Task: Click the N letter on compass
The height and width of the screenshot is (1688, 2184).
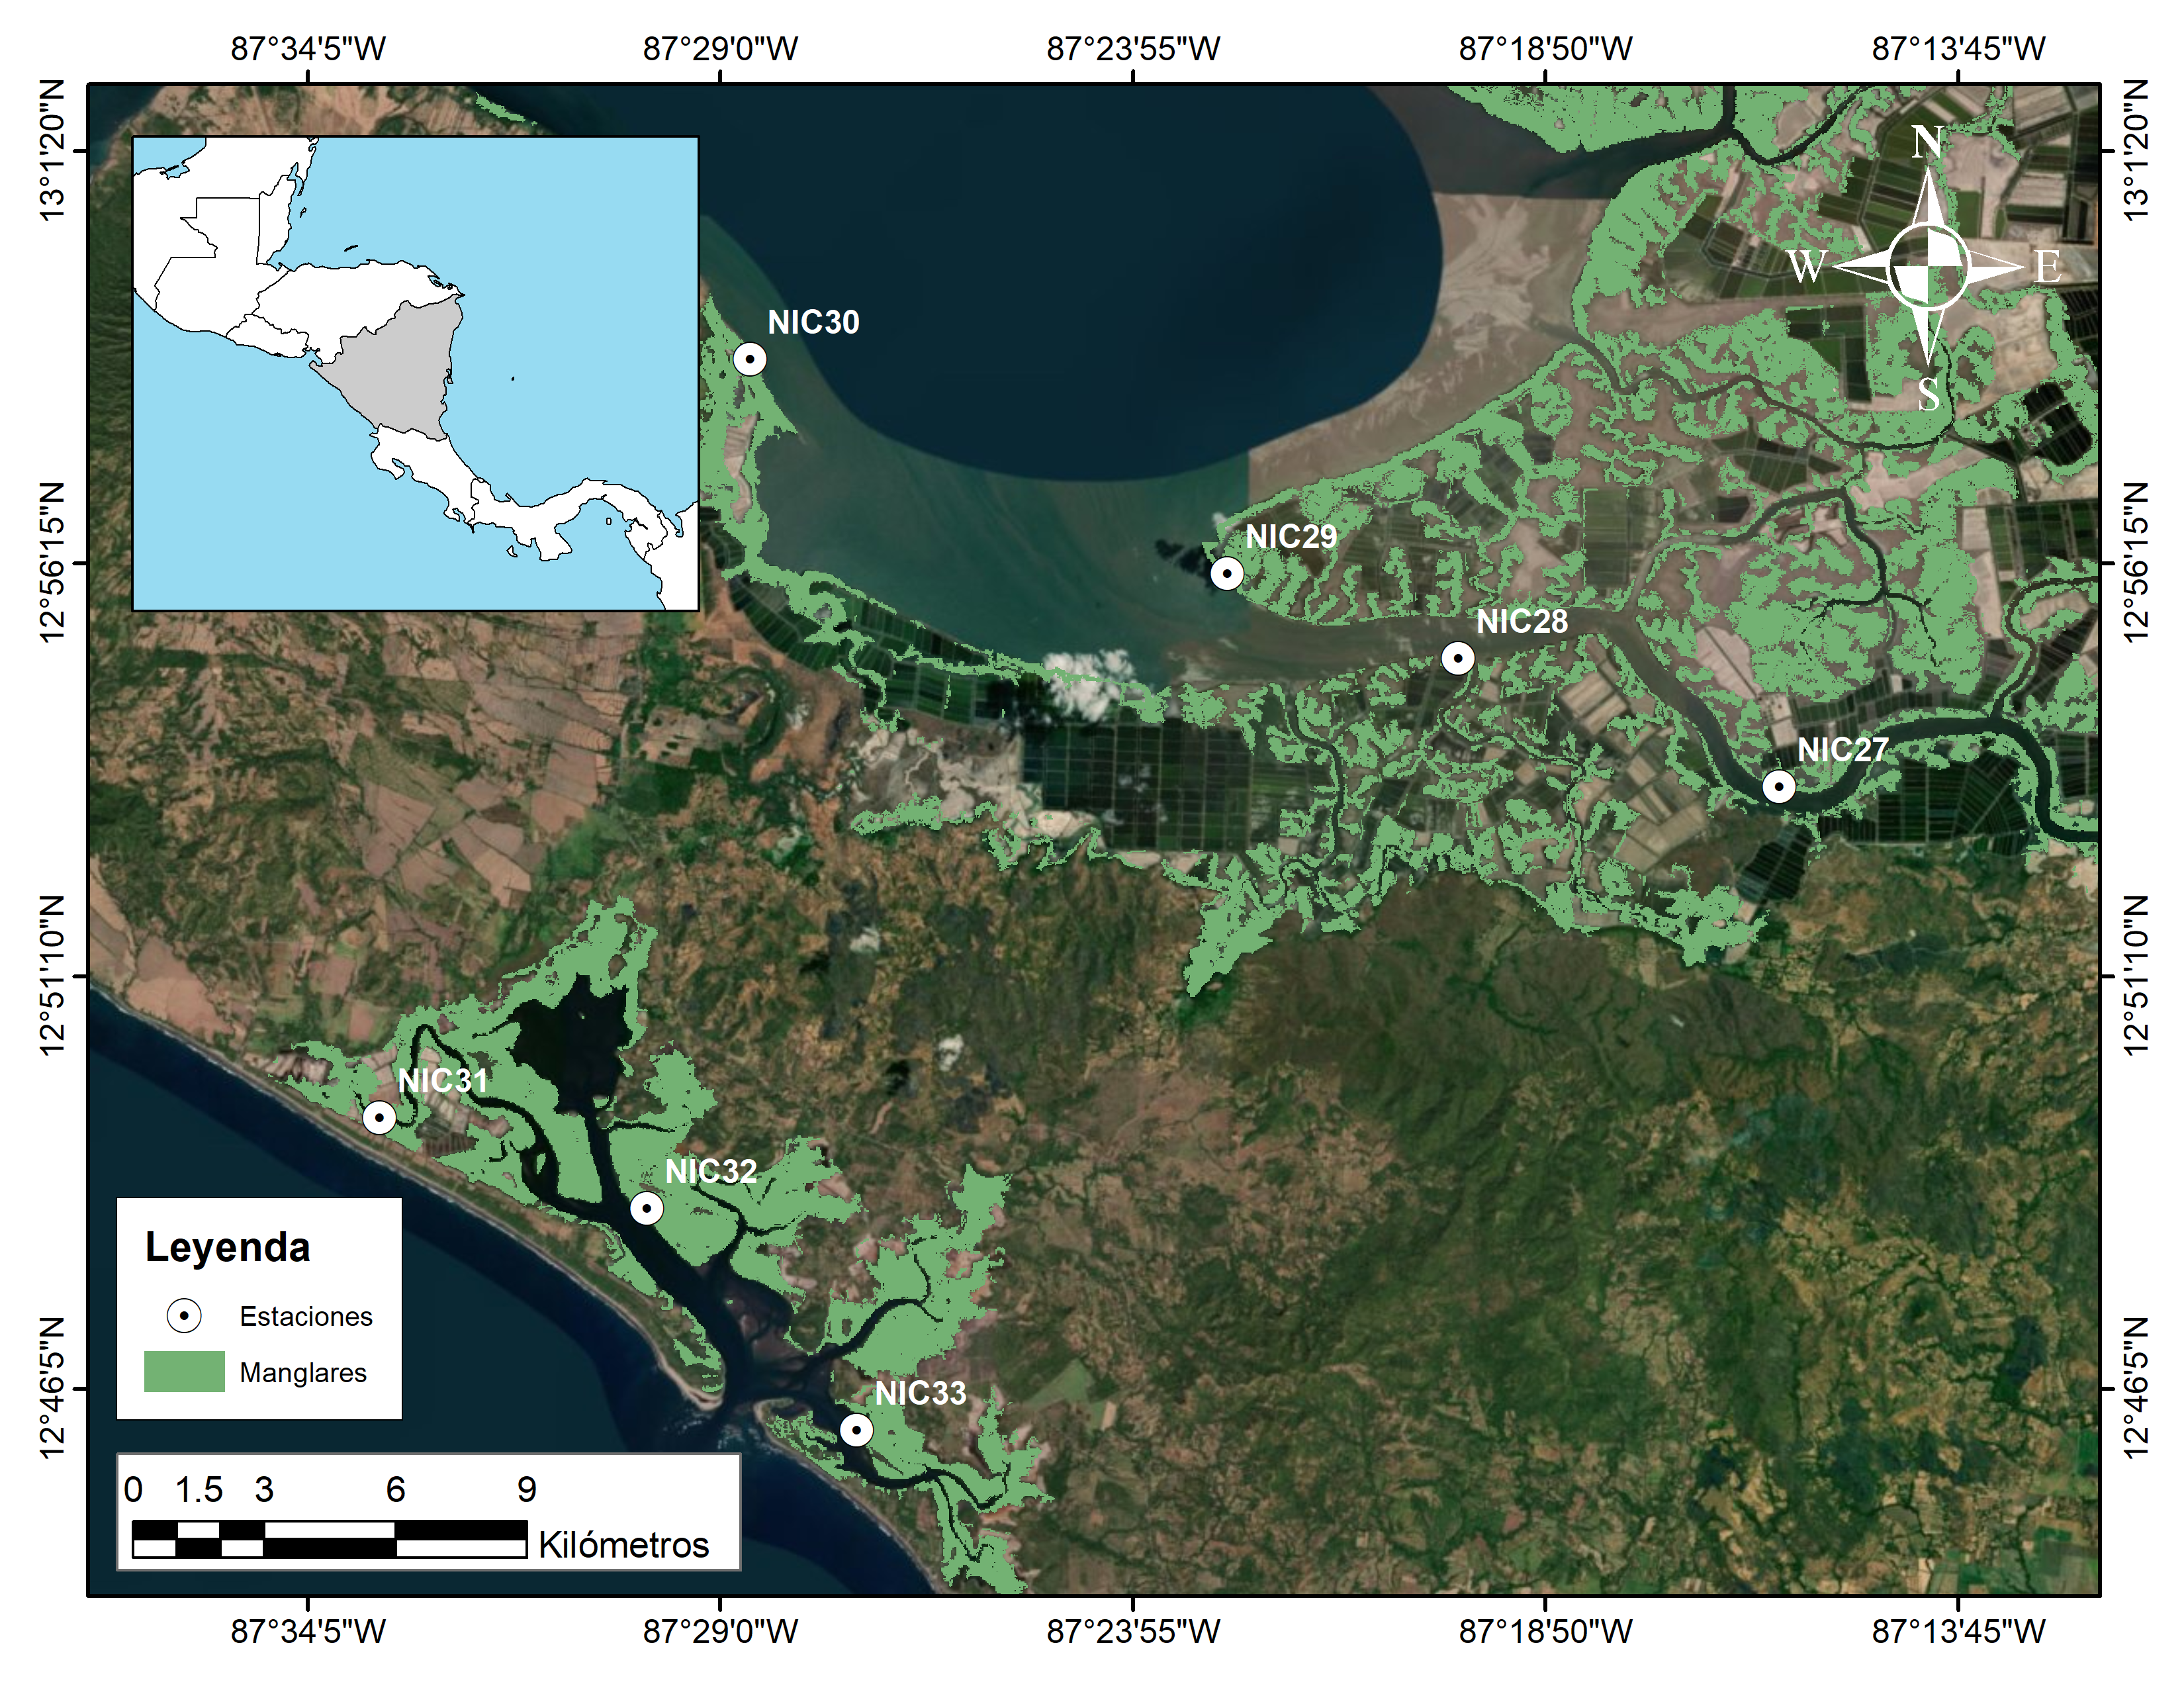Action: (1927, 142)
